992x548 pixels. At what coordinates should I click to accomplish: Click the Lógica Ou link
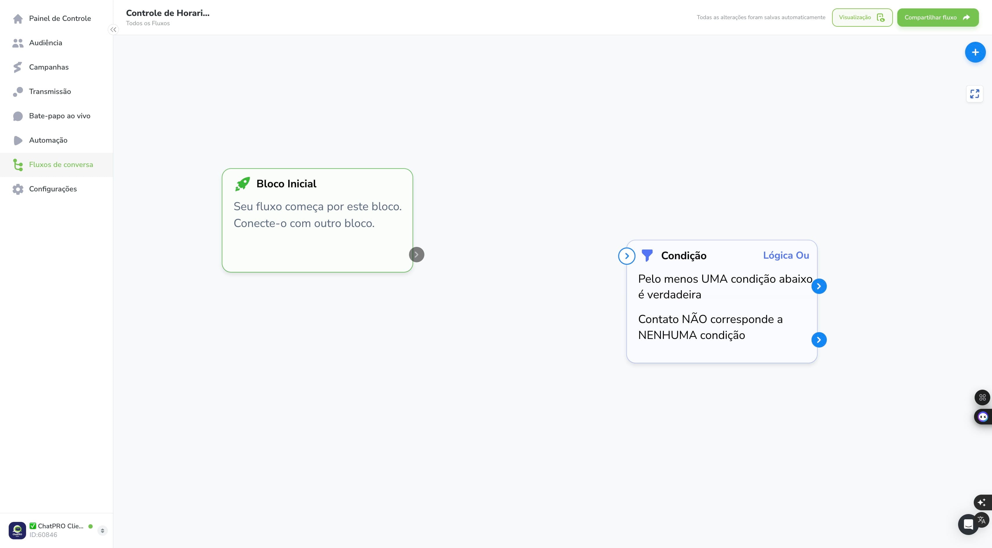click(x=786, y=255)
